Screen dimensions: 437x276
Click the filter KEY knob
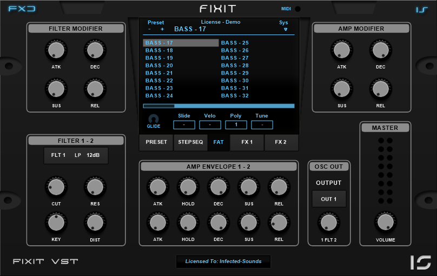pyautogui.click(x=56, y=223)
